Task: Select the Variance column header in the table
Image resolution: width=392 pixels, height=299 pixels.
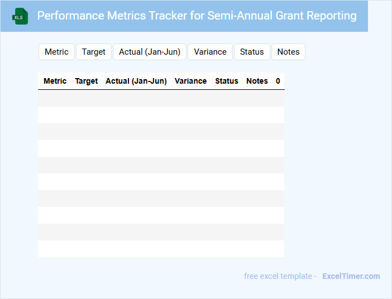Action: (190, 81)
